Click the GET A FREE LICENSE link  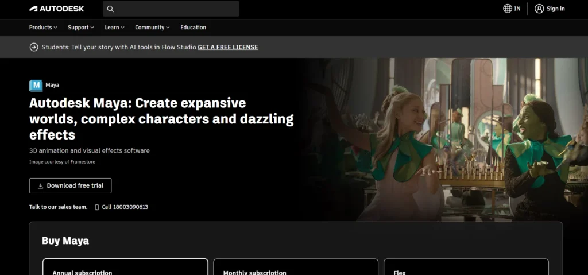click(227, 47)
